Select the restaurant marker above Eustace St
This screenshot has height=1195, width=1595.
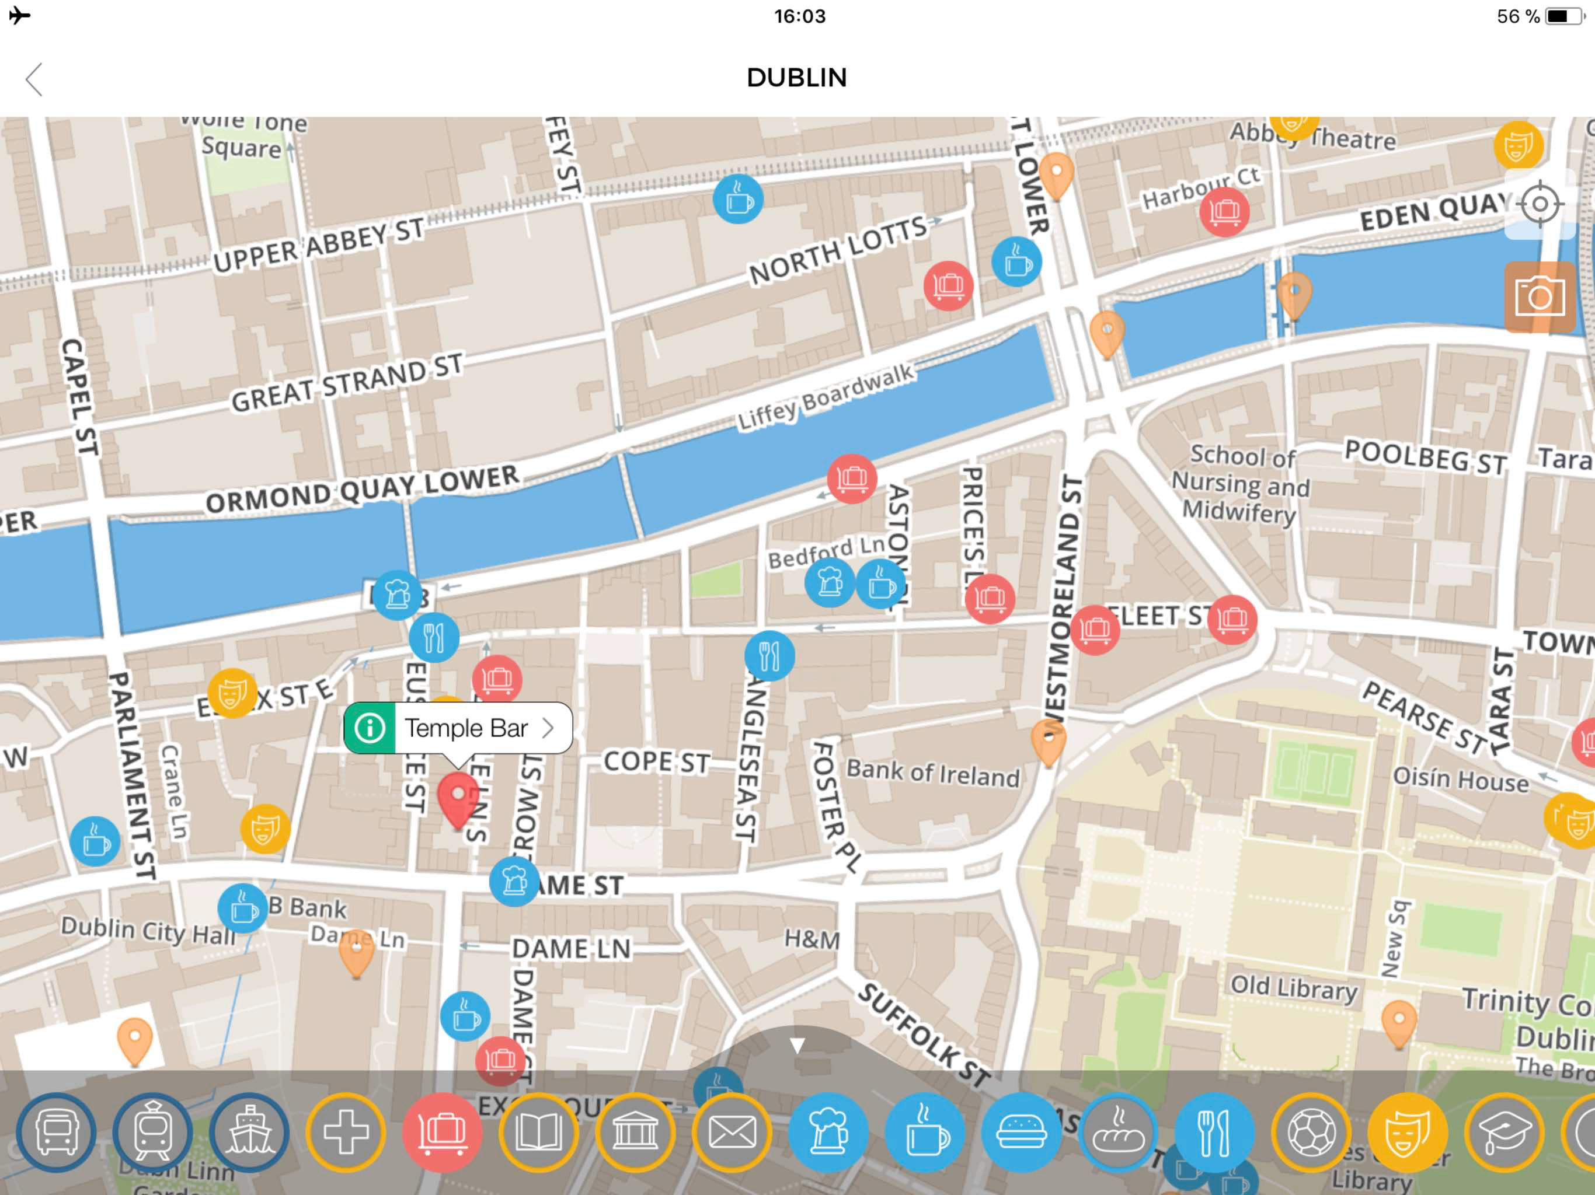pyautogui.click(x=434, y=637)
